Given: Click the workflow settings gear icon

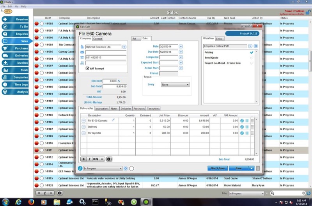Looking at the screenshot, I should 256,46.
